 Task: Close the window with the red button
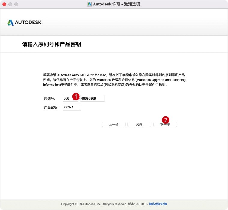(4, 4)
